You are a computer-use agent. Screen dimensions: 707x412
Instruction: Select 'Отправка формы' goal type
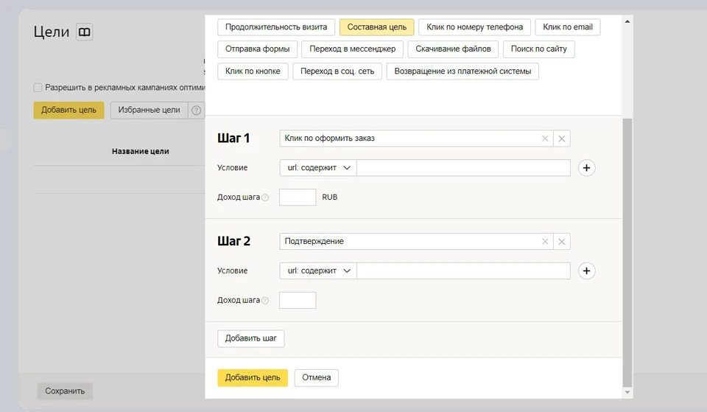[x=258, y=49]
